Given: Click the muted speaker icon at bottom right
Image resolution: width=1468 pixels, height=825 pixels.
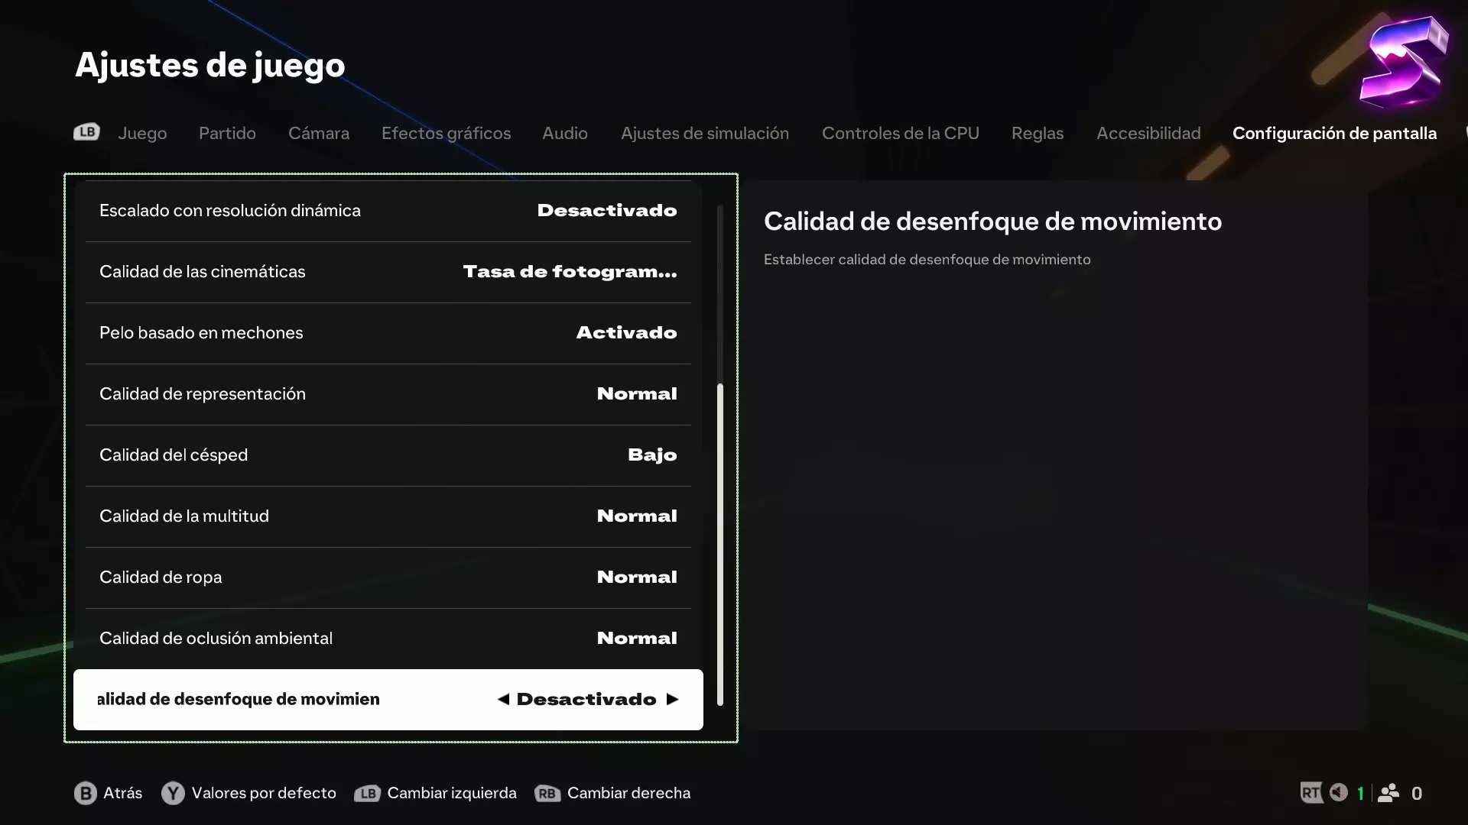Looking at the screenshot, I should [1338, 792].
